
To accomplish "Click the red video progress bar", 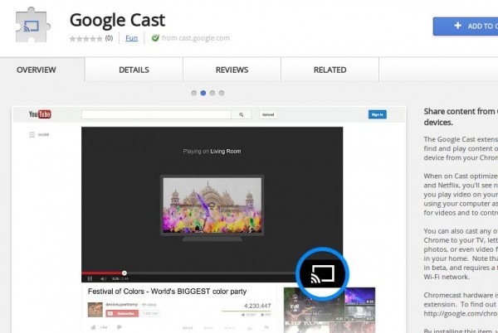I will 102,272.
